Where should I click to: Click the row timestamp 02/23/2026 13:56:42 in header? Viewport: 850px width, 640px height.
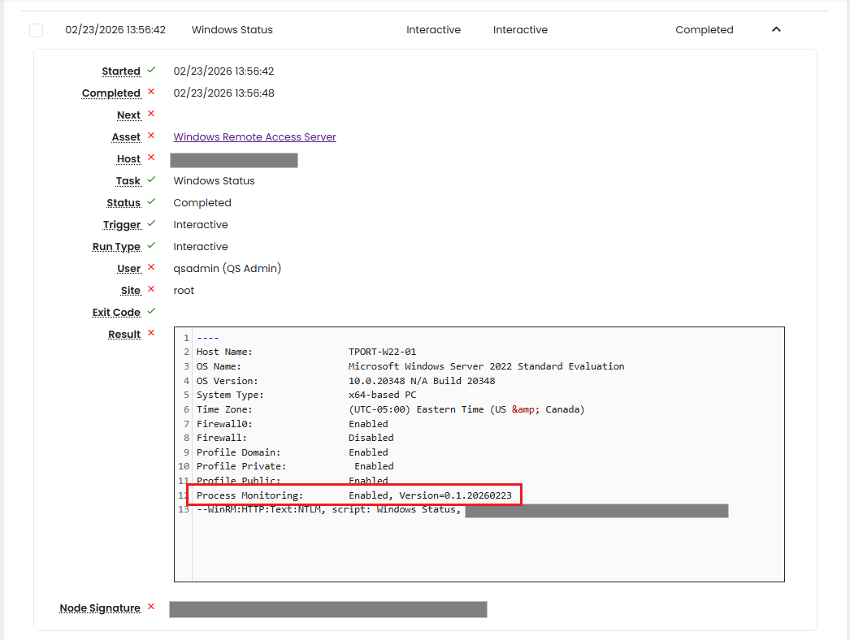click(115, 30)
